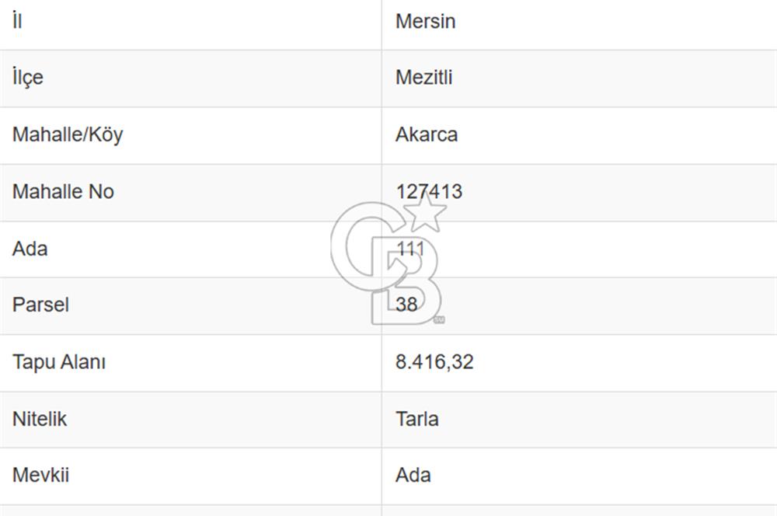Click the Mevkii value Ada
This screenshot has width=777, height=516.
point(413,475)
